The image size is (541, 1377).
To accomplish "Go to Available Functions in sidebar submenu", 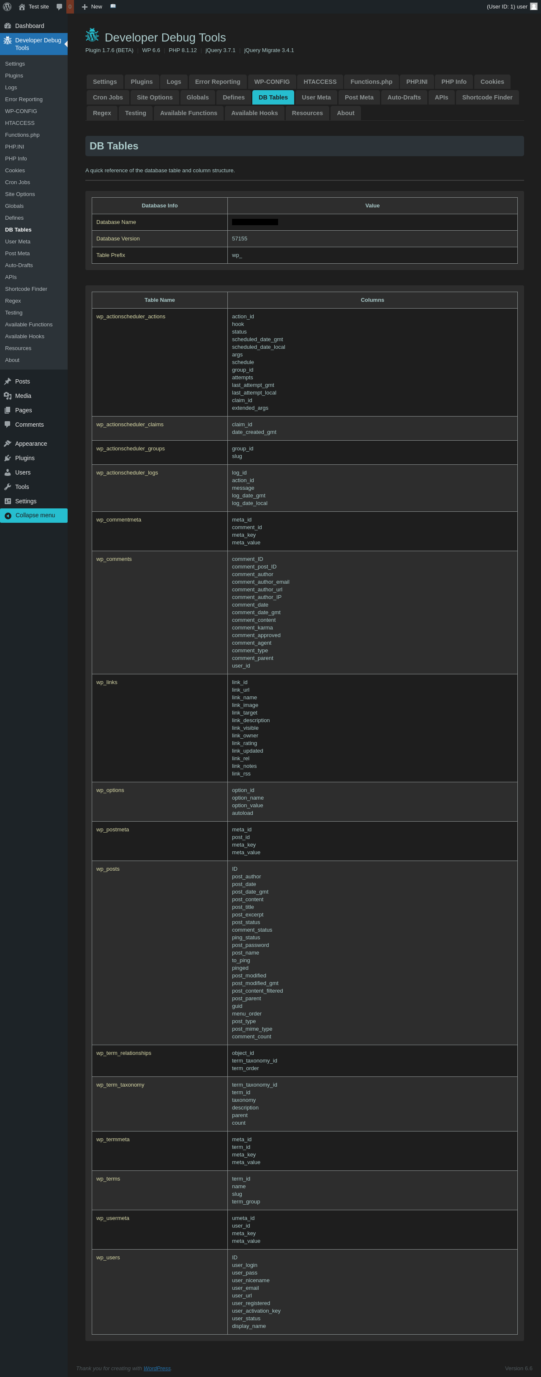I will (x=29, y=325).
